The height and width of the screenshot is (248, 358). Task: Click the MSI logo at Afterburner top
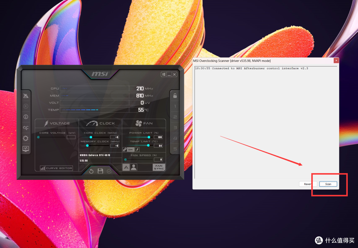[100, 74]
